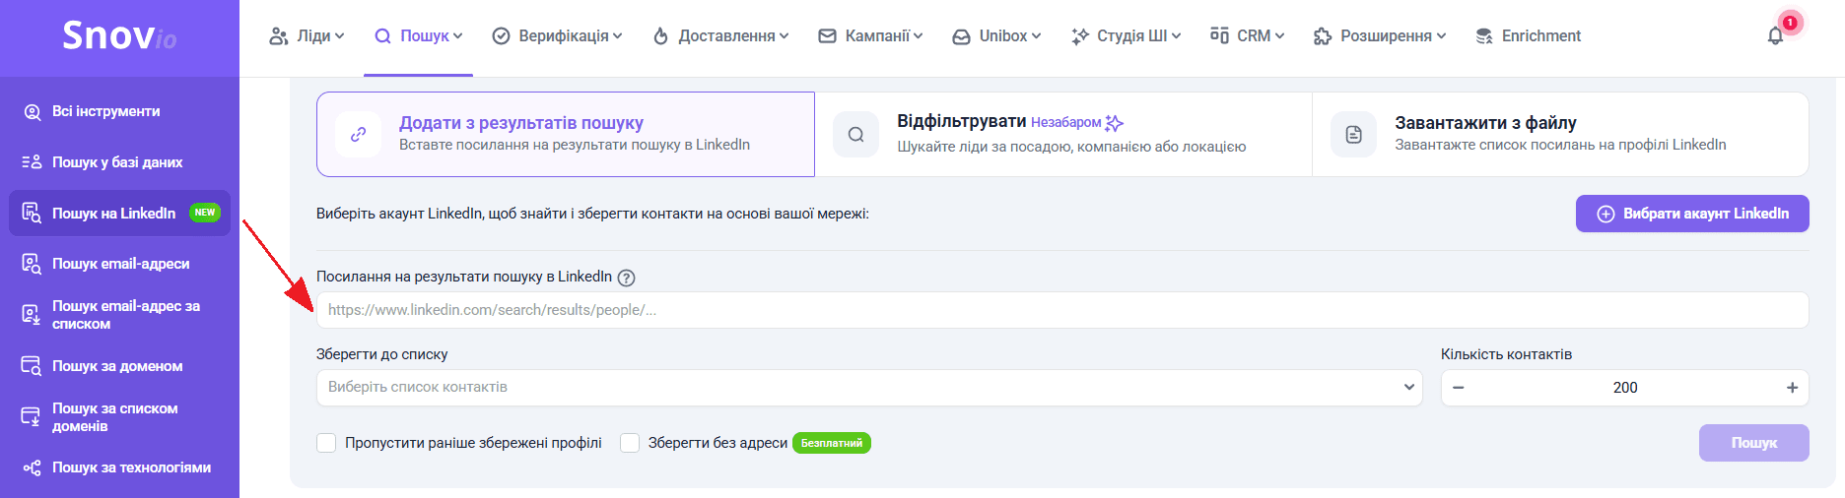Viewport: 1845px width, 498px height.
Task: Click the help question mark next to LinkedIn link label
Action: point(626,278)
